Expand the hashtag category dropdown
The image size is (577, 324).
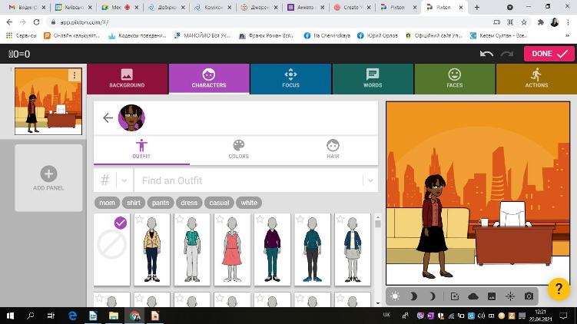click(x=113, y=180)
